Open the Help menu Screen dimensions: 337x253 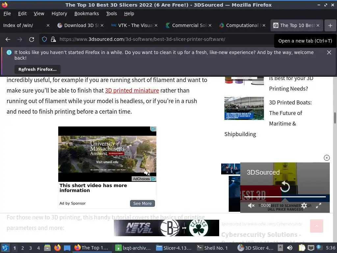(x=129, y=14)
